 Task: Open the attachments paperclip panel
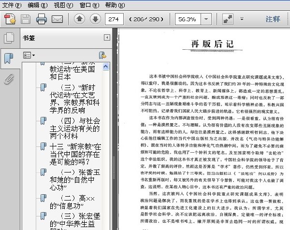point(9,79)
